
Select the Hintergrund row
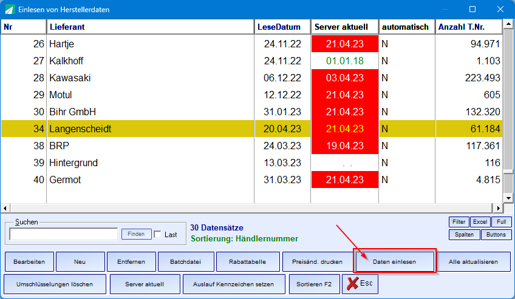point(251,163)
